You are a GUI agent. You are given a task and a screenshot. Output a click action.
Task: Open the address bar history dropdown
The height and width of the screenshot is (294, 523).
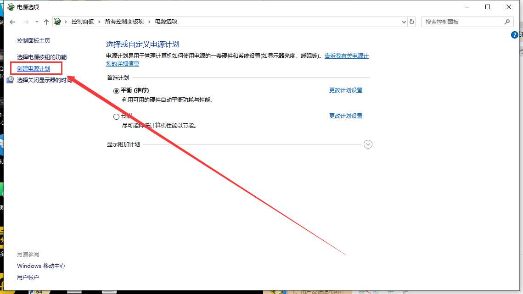click(404, 22)
